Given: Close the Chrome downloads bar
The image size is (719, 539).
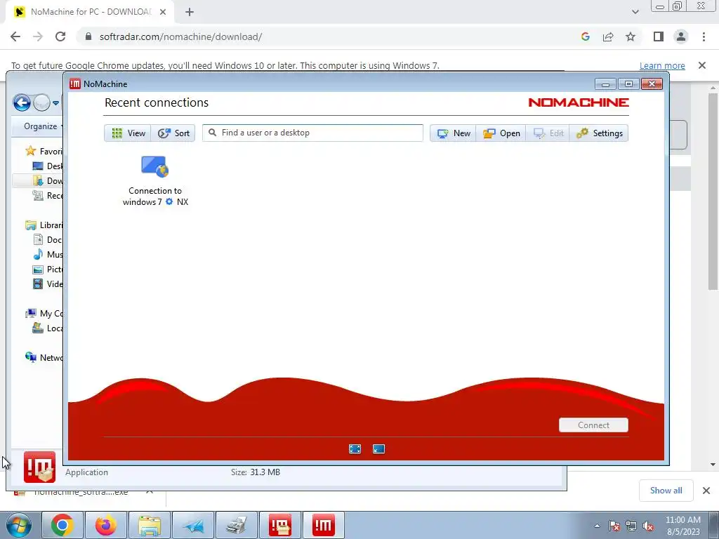Looking at the screenshot, I should (x=706, y=491).
